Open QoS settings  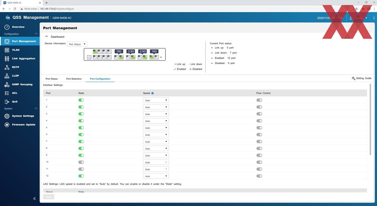(x=14, y=101)
